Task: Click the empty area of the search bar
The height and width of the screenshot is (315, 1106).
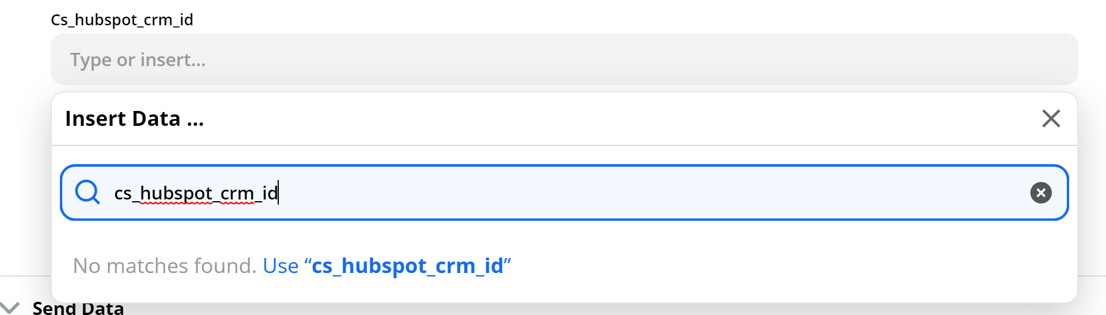Action: [651, 193]
